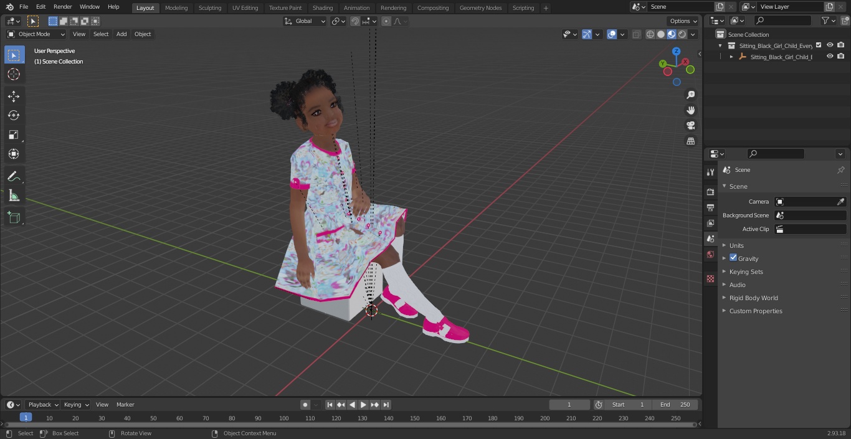
Task: Toggle show overlays button in header
Action: click(x=612, y=34)
